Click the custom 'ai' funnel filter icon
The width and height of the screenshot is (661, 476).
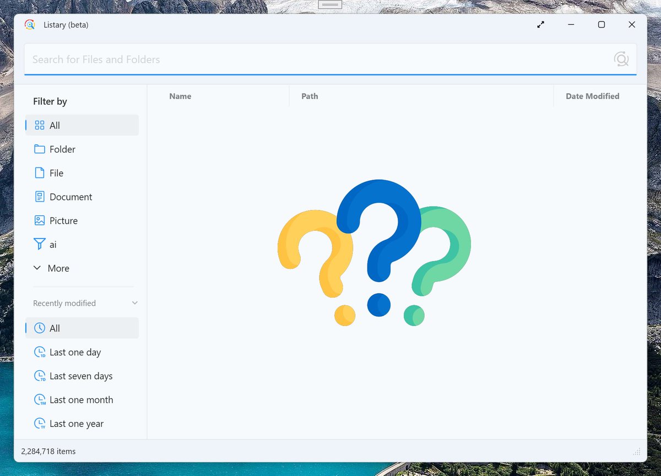(x=39, y=244)
